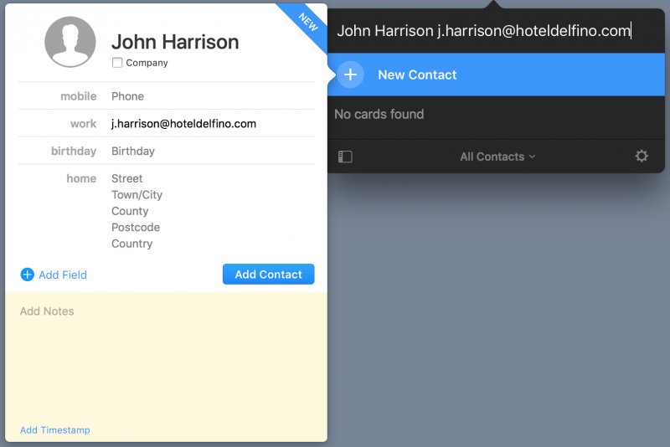The height and width of the screenshot is (447, 670).
Task: Click the Postcode field
Action: click(x=136, y=227)
